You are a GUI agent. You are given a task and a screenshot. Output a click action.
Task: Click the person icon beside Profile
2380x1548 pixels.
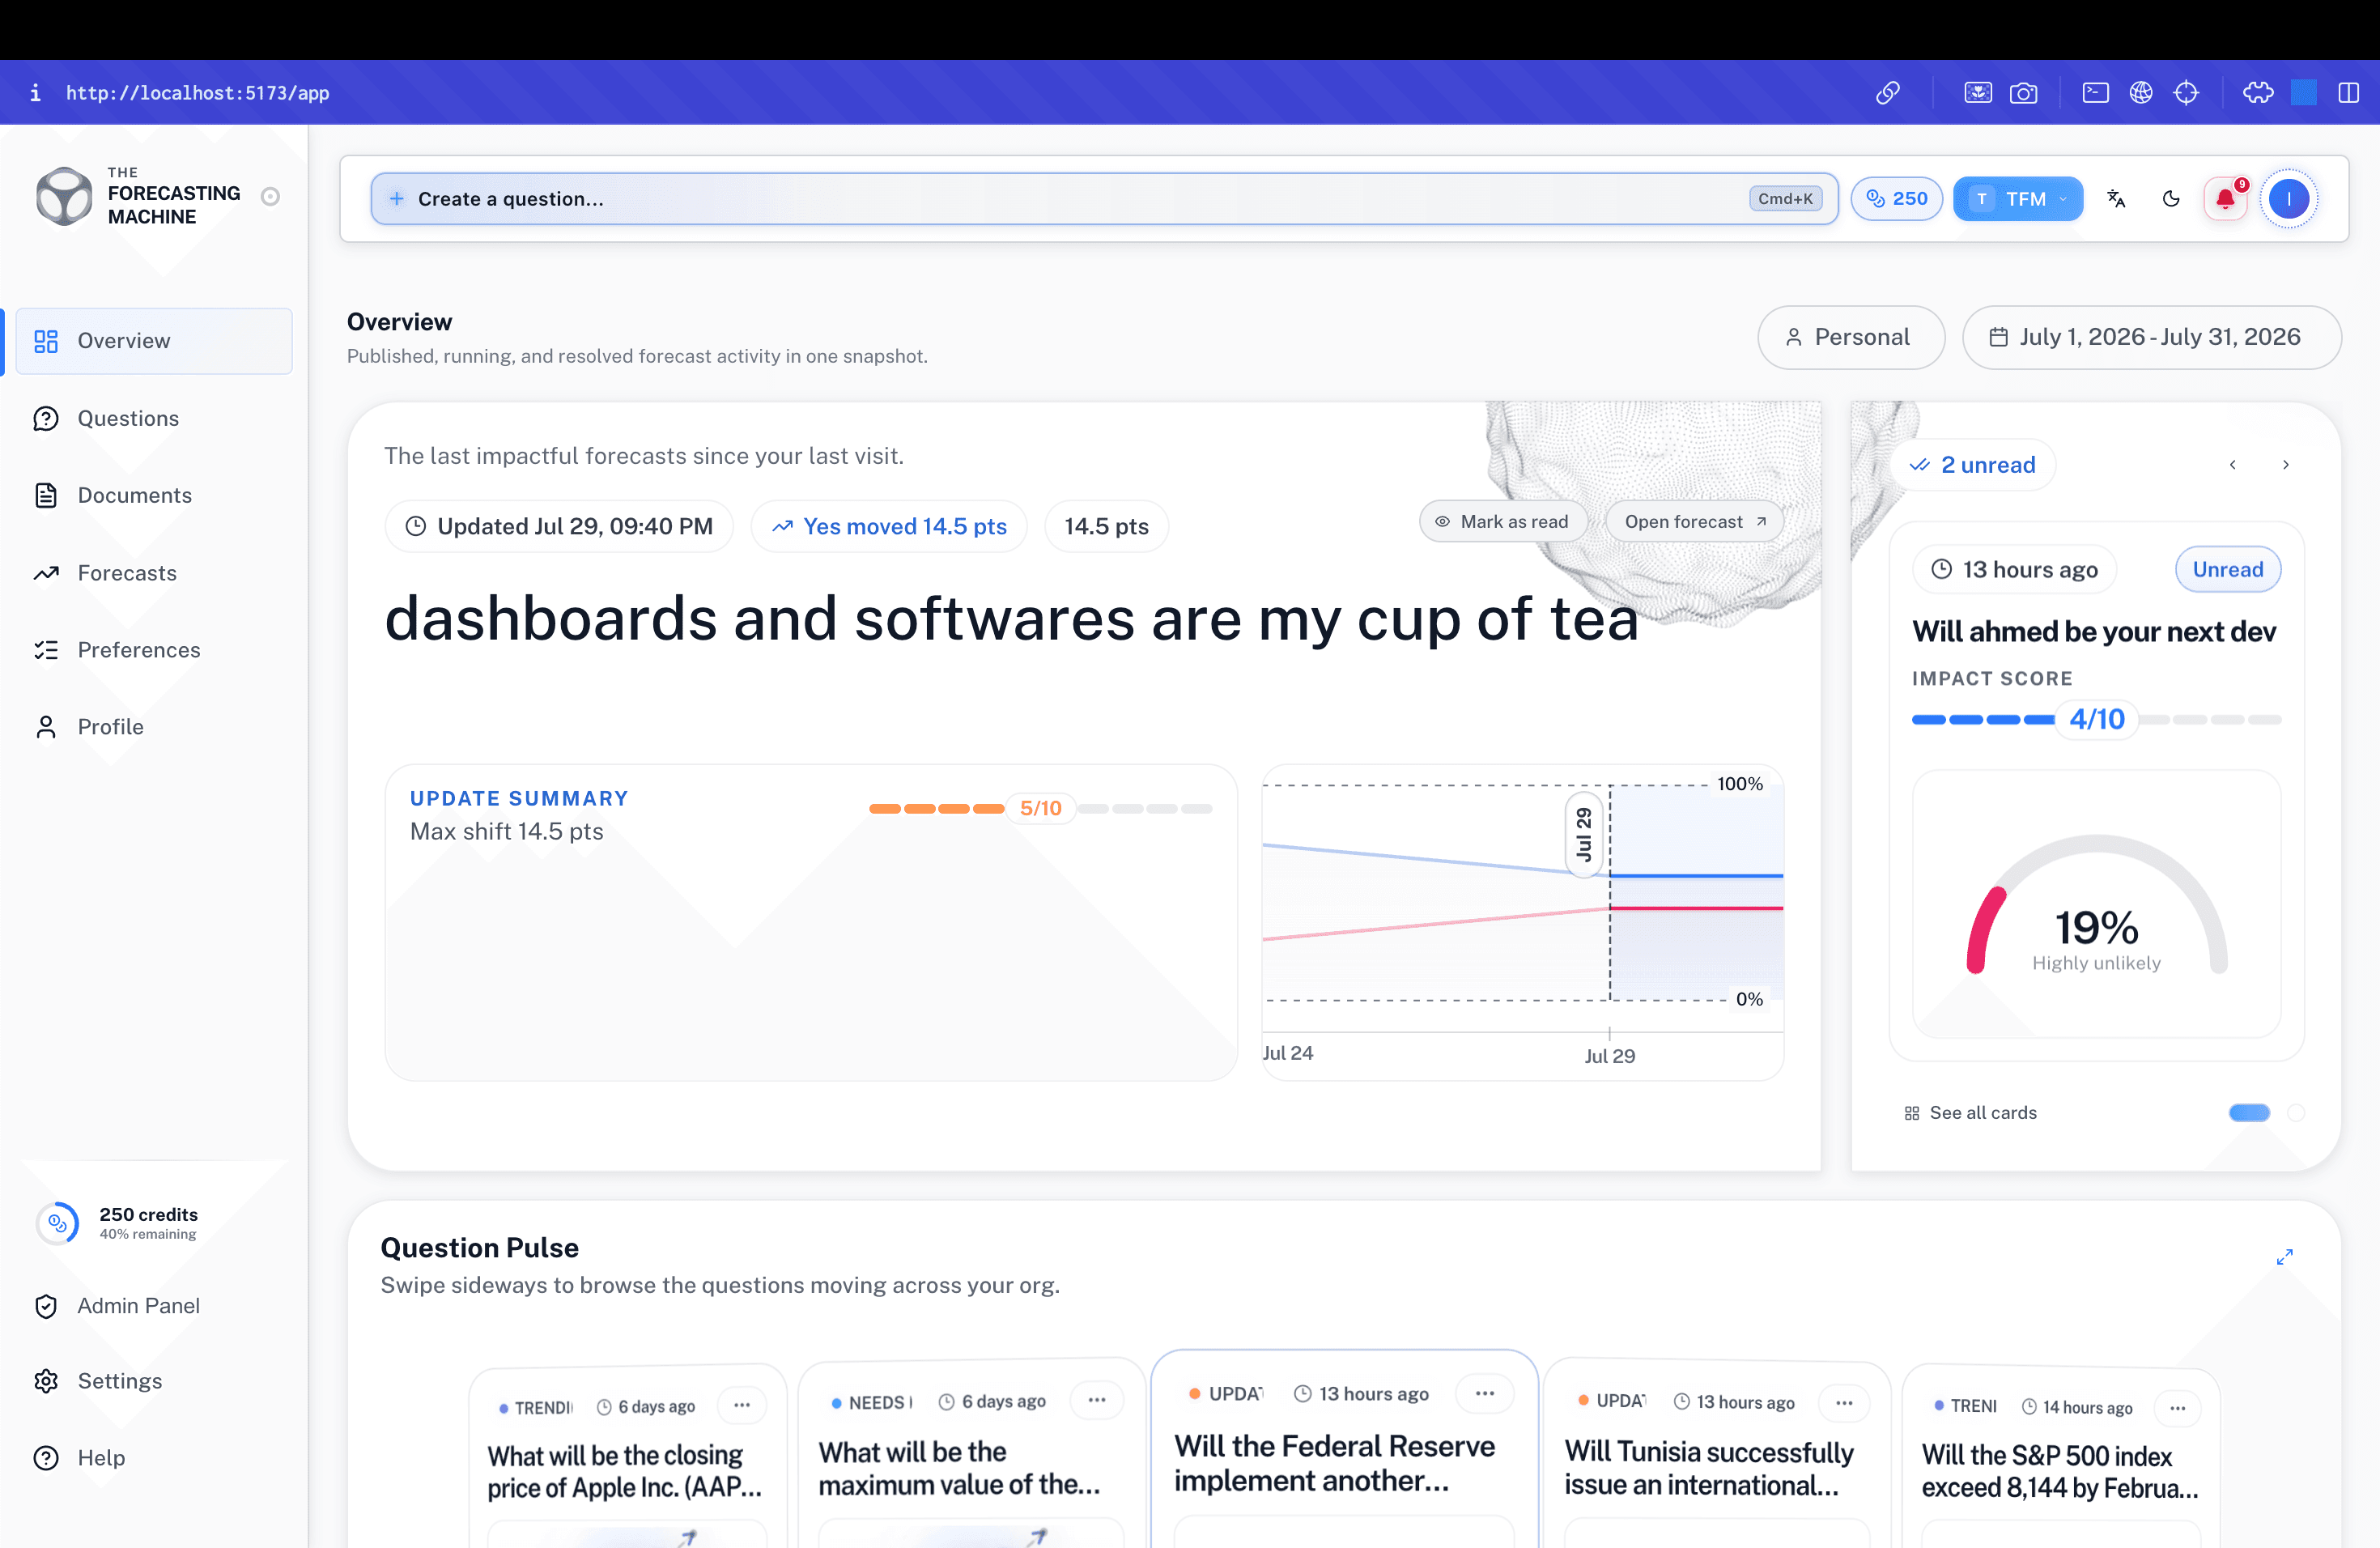click(46, 727)
